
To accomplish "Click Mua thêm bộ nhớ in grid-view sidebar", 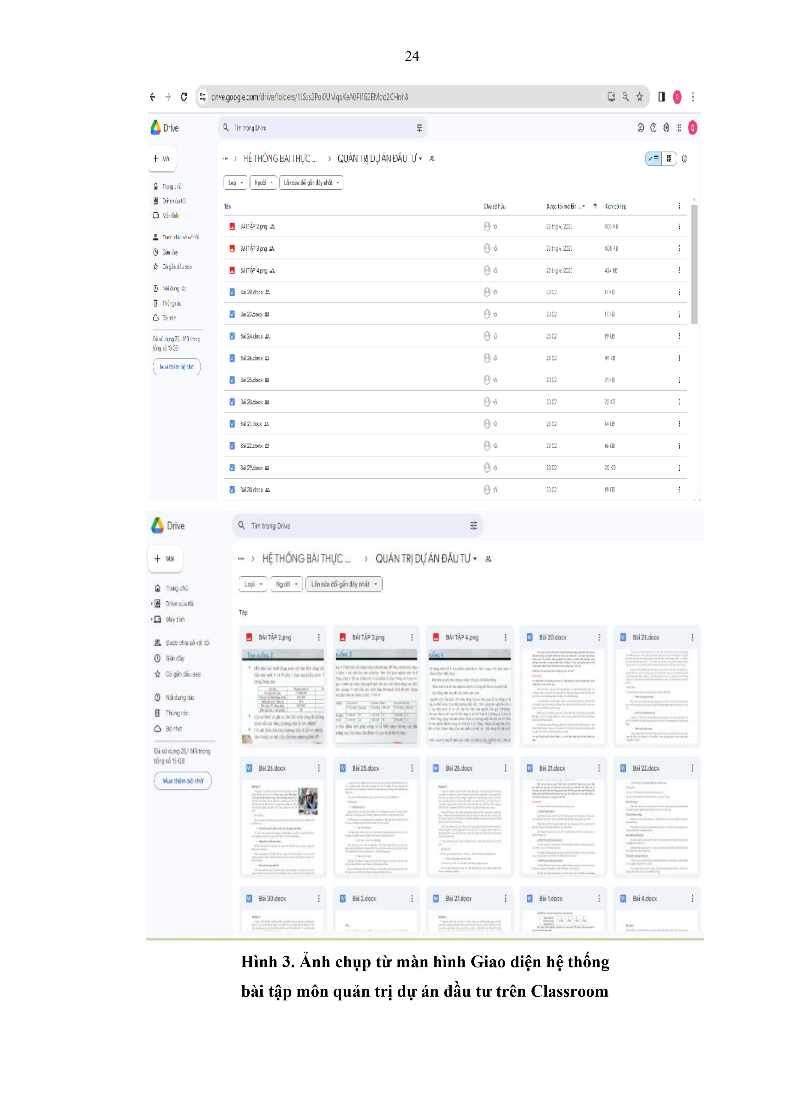I will click(183, 781).
